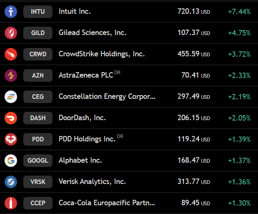The image size is (258, 214).
Task: Open the CrowdStrike falcon logo icon
Action: [11, 54]
